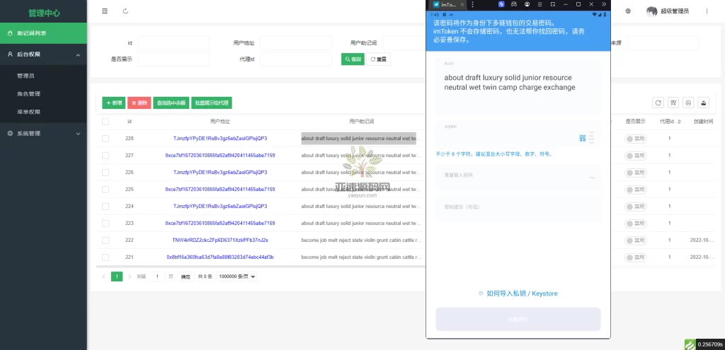The width and height of the screenshot is (725, 350).
Task: Focus the mnemonic text area in imToken
Action: point(518,86)
